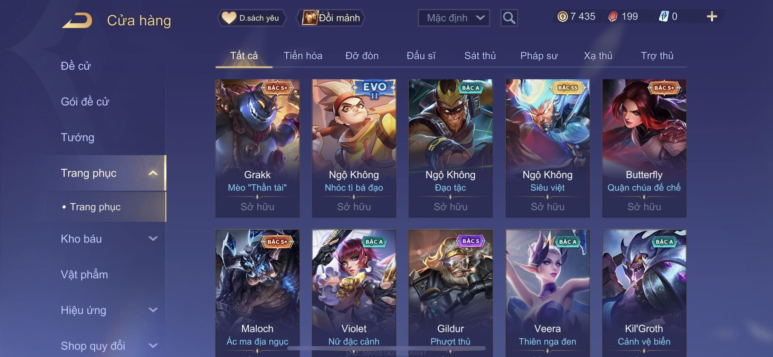The width and height of the screenshot is (773, 357).
Task: Open Gói đề cử in the sidebar
Action: (85, 101)
